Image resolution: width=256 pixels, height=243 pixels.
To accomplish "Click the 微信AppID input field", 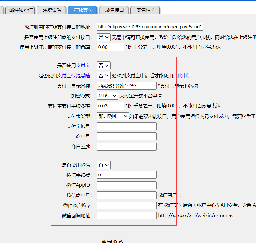I will [x=127, y=185].
